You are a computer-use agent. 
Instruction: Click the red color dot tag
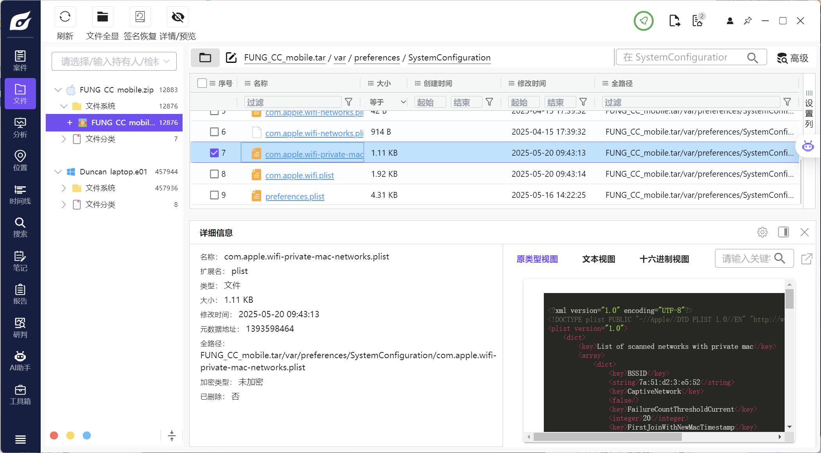(54, 435)
